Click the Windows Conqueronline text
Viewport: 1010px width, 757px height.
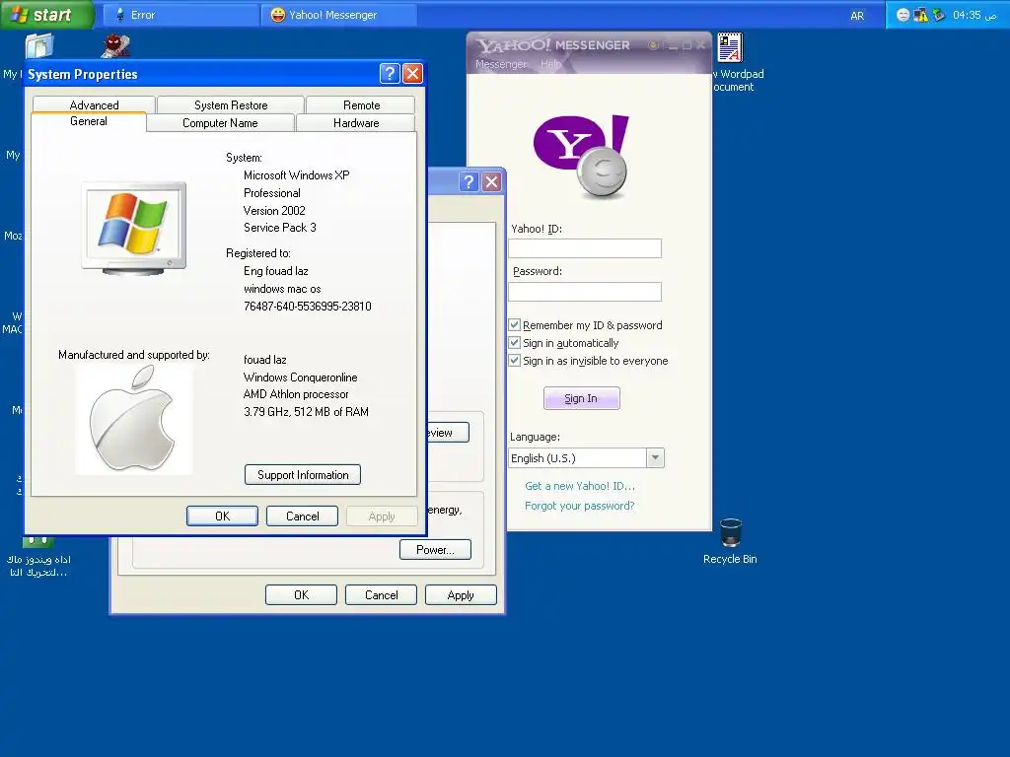(300, 378)
